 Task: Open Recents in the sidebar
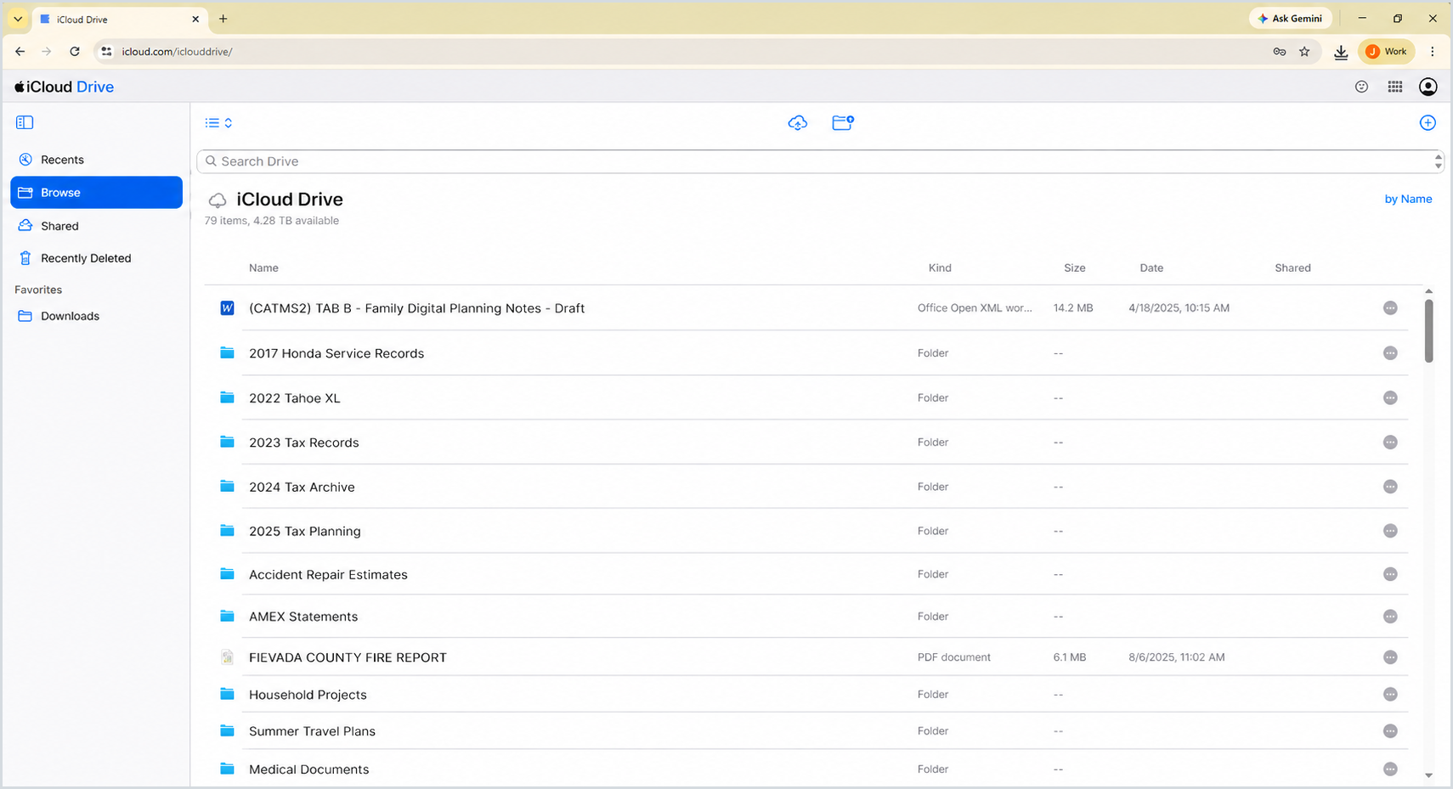96,160
